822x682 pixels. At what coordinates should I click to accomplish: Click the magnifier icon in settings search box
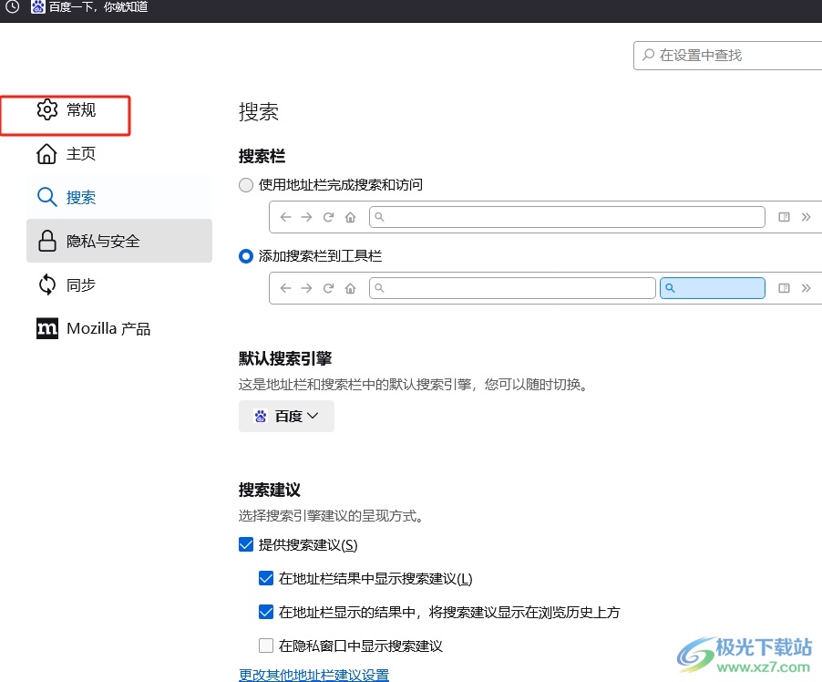click(649, 55)
